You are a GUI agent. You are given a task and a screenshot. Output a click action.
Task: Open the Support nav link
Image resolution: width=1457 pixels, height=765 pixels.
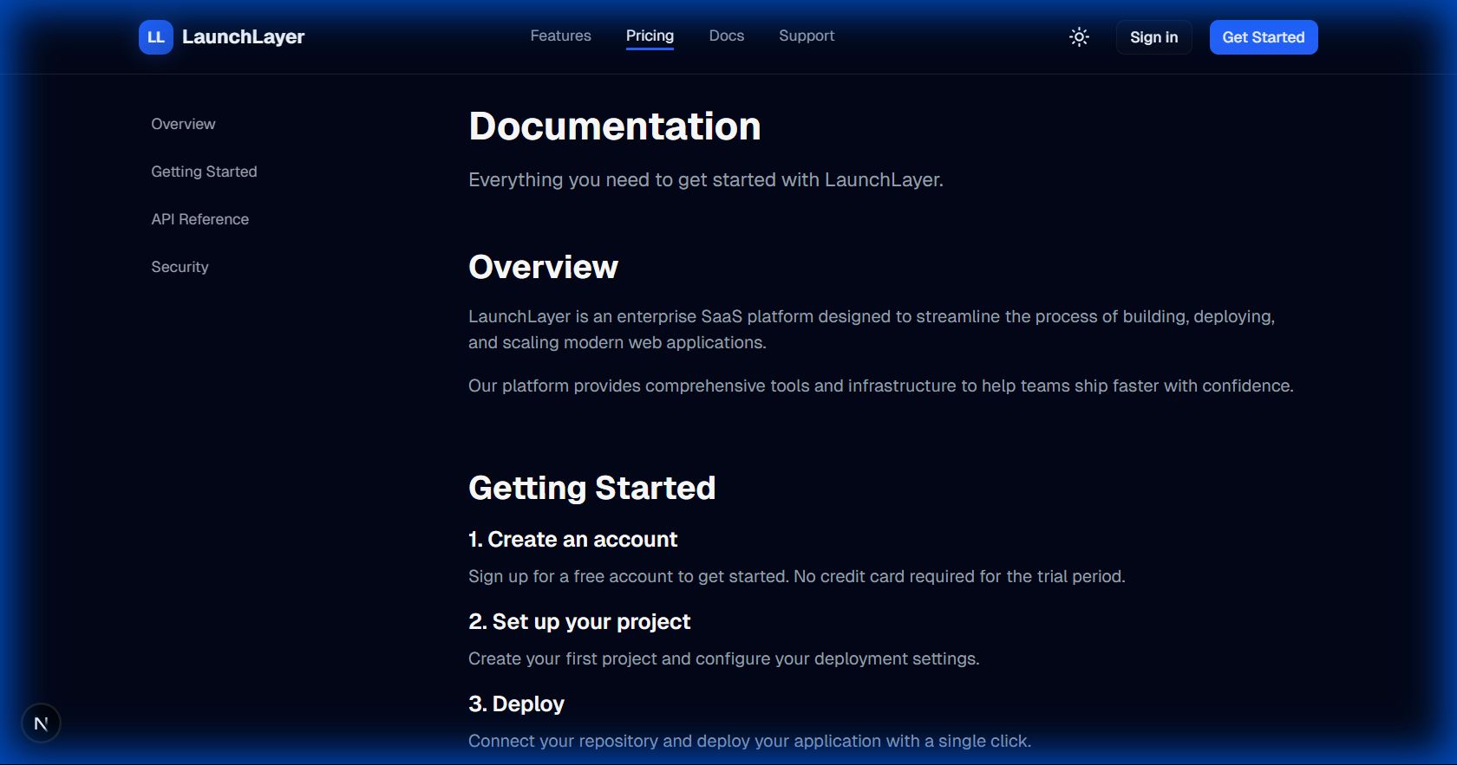click(x=806, y=36)
